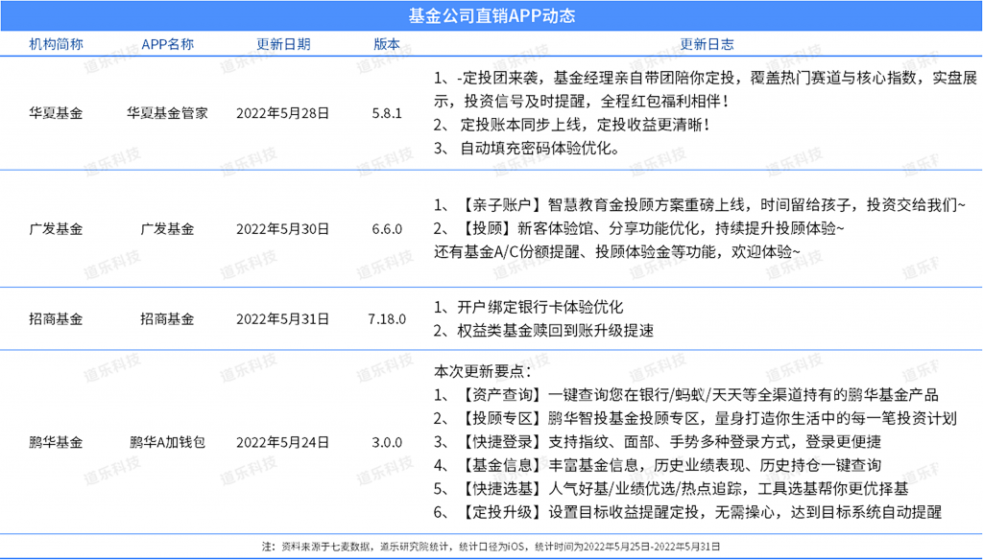Select the "更新日志" column header

(707, 44)
